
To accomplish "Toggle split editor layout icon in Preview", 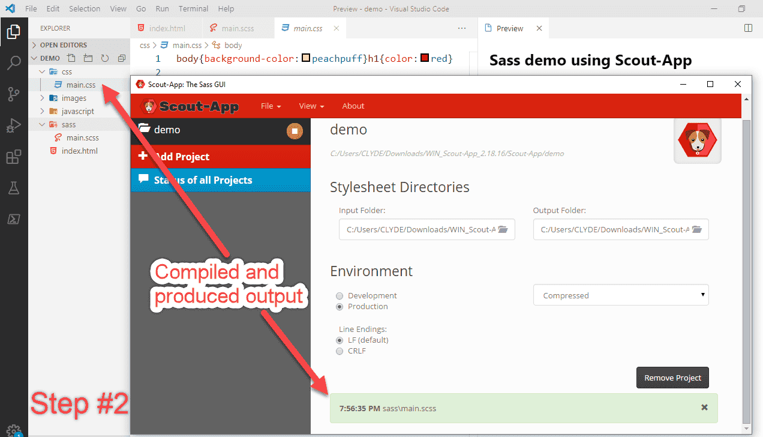I will coord(748,28).
